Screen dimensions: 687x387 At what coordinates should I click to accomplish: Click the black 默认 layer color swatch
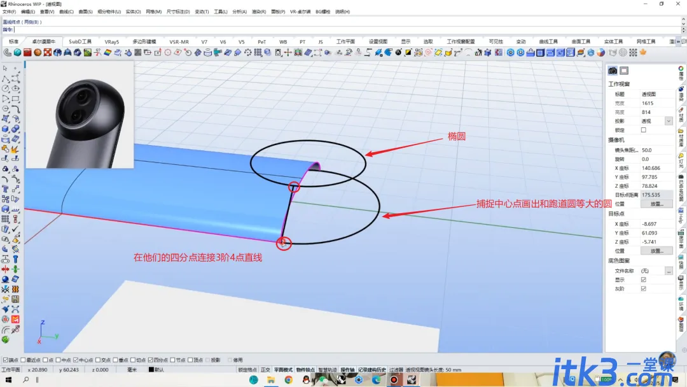[x=151, y=370]
